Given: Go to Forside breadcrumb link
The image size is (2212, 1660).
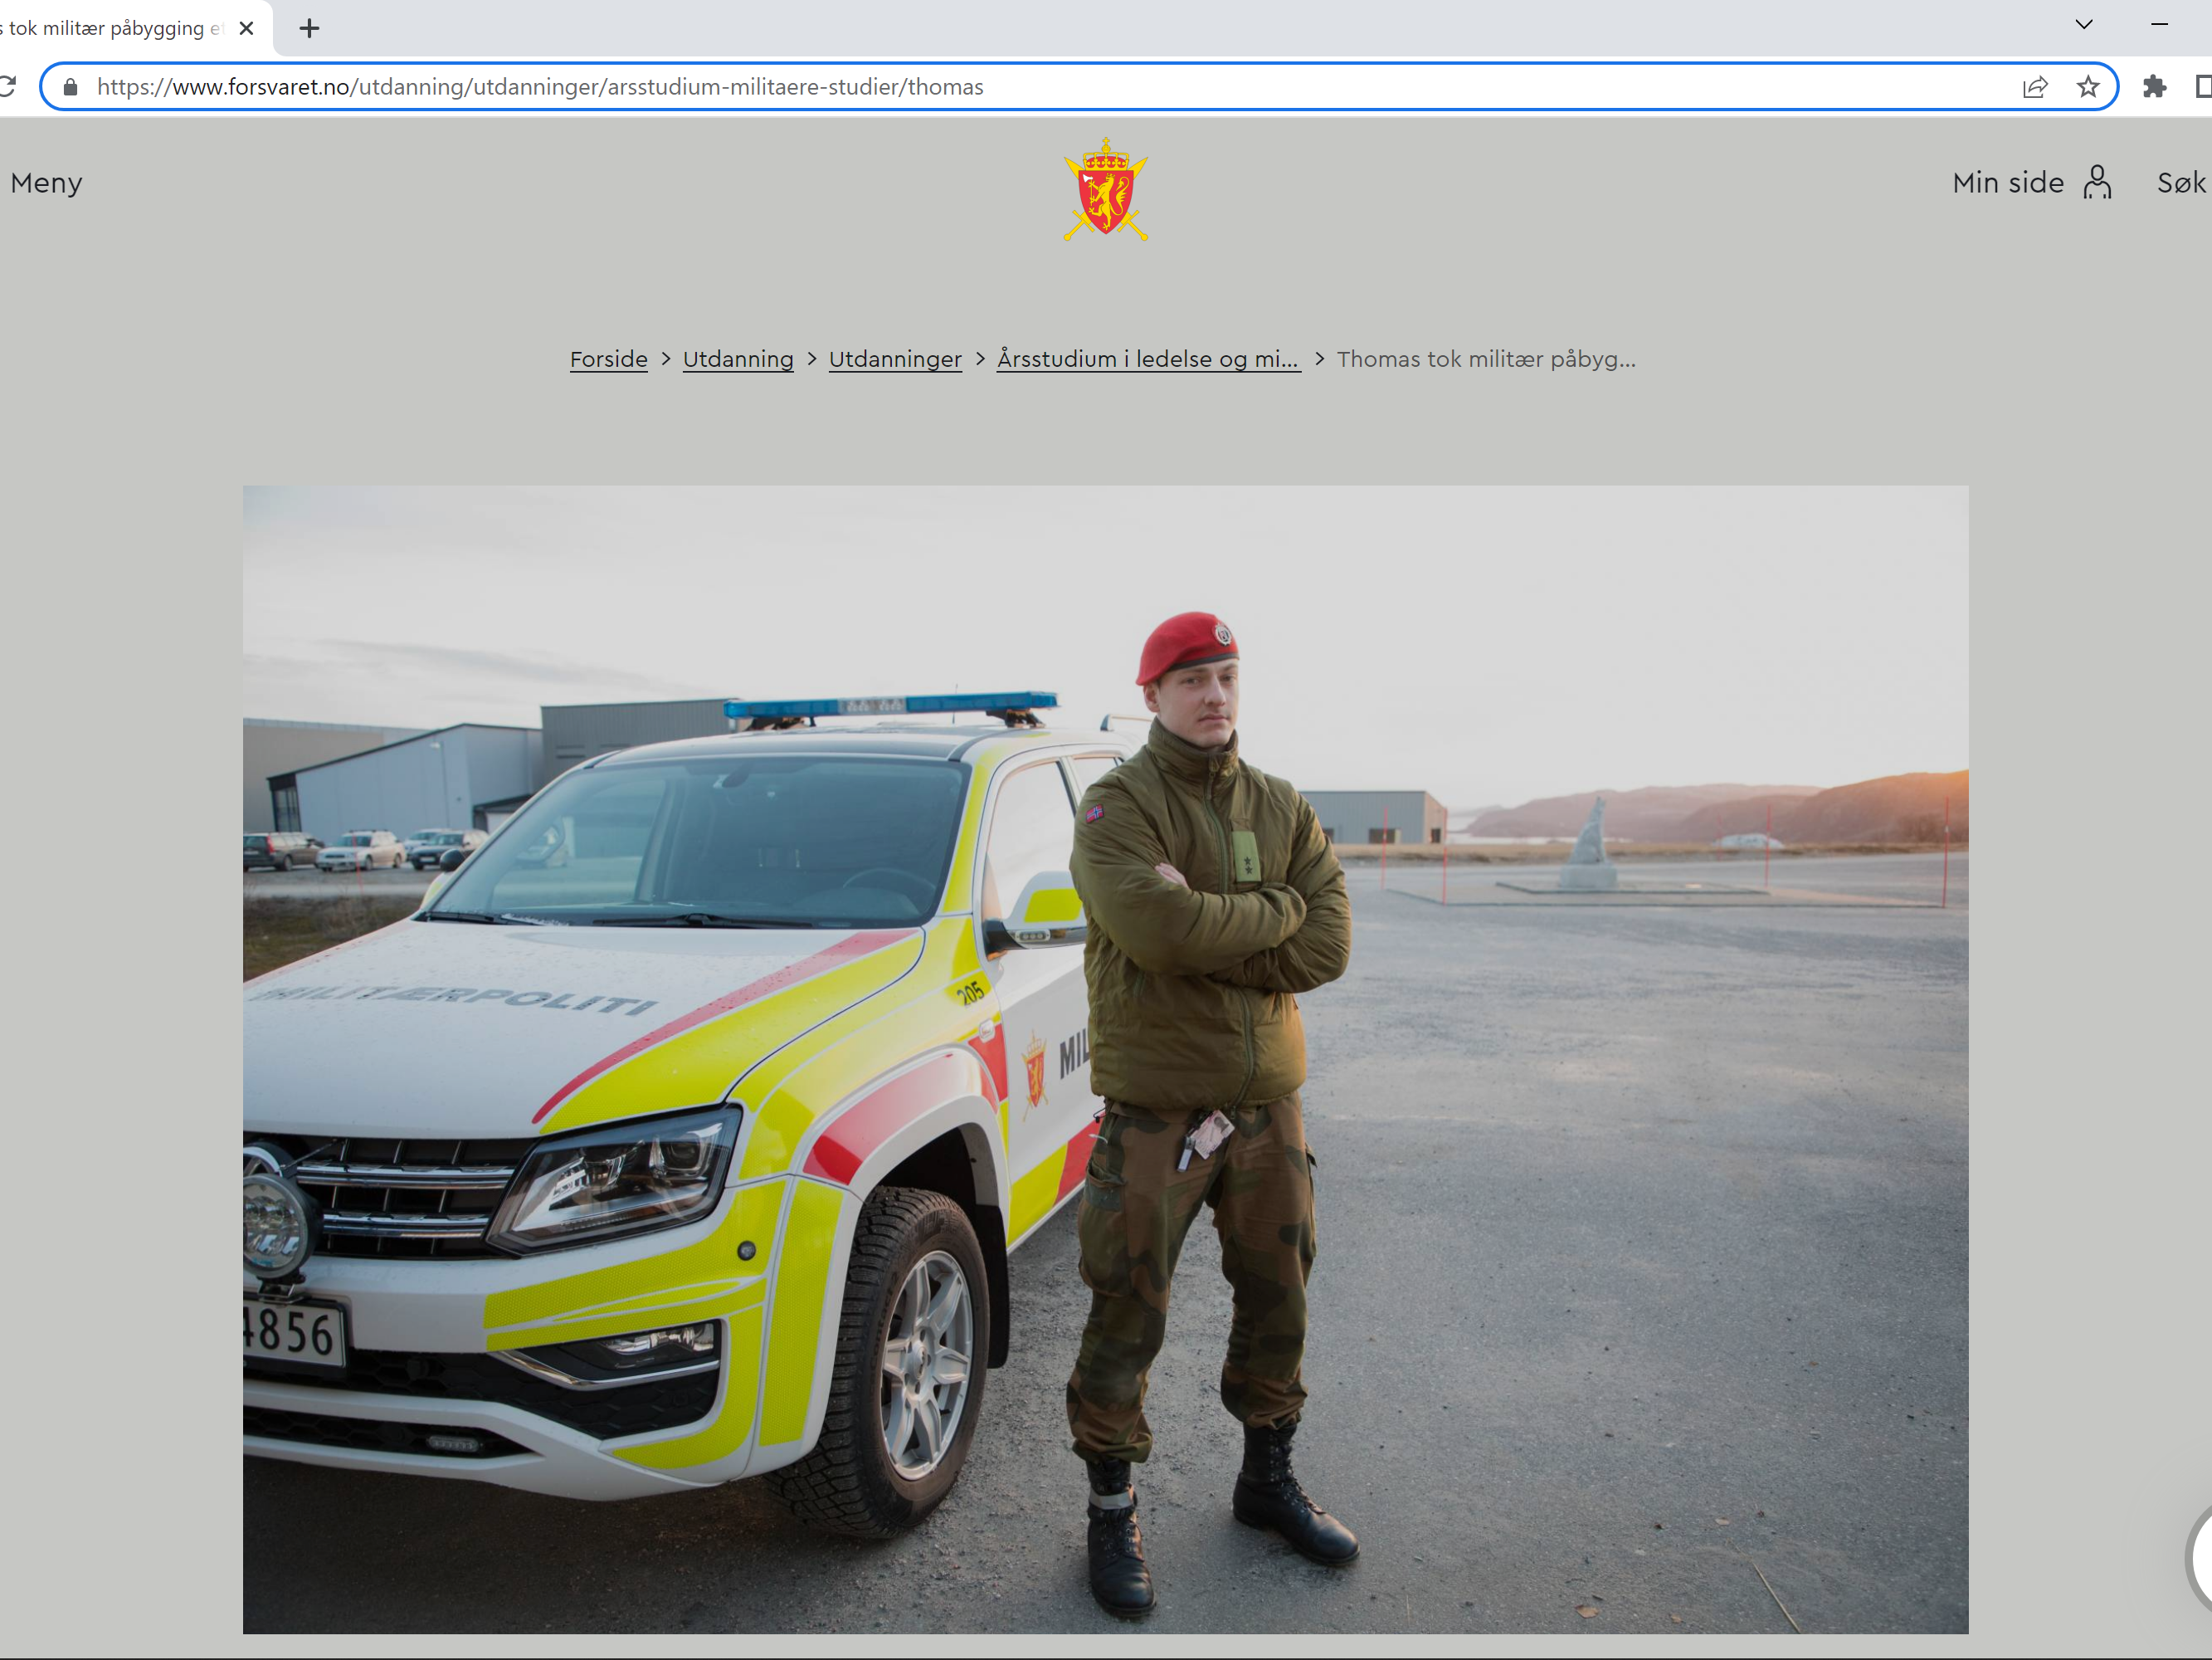Looking at the screenshot, I should coord(609,359).
